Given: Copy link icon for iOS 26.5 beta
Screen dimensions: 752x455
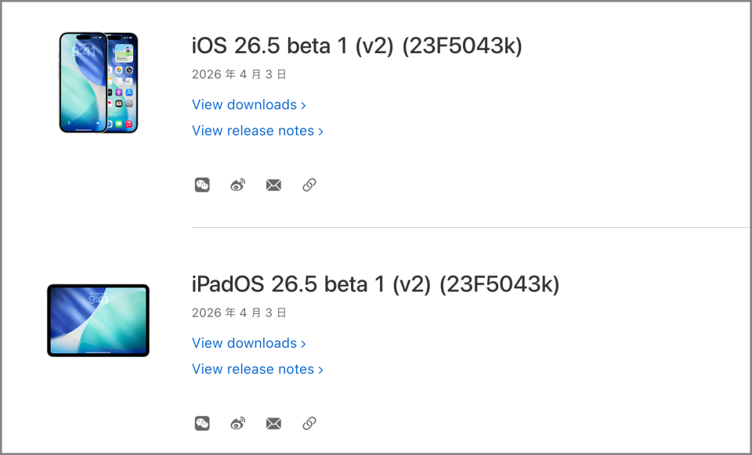Looking at the screenshot, I should point(309,186).
